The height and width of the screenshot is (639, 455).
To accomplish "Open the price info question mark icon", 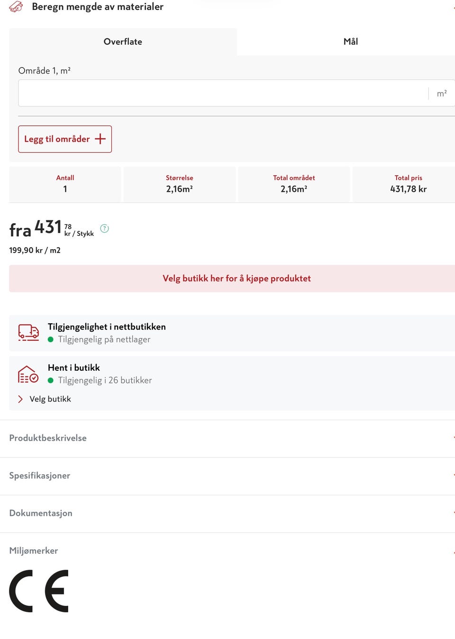I will tap(105, 228).
